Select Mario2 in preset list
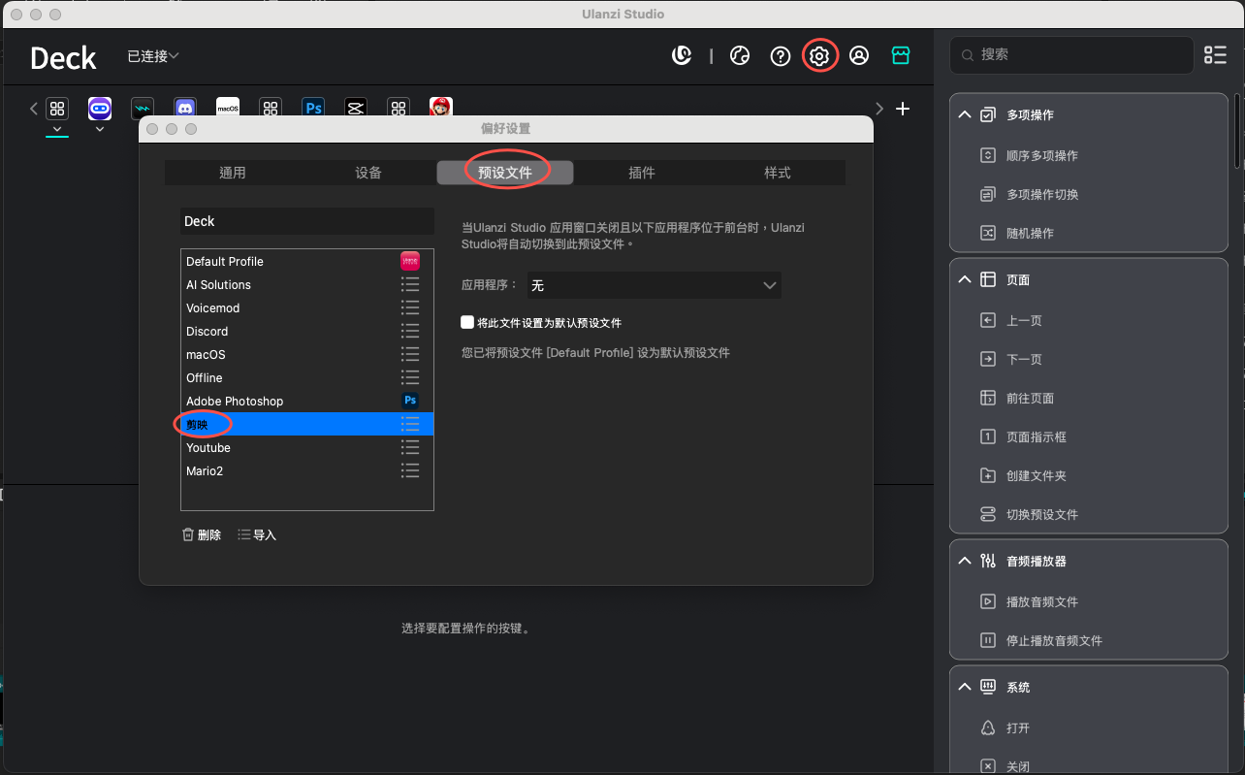The height and width of the screenshot is (775, 1245). pos(307,470)
